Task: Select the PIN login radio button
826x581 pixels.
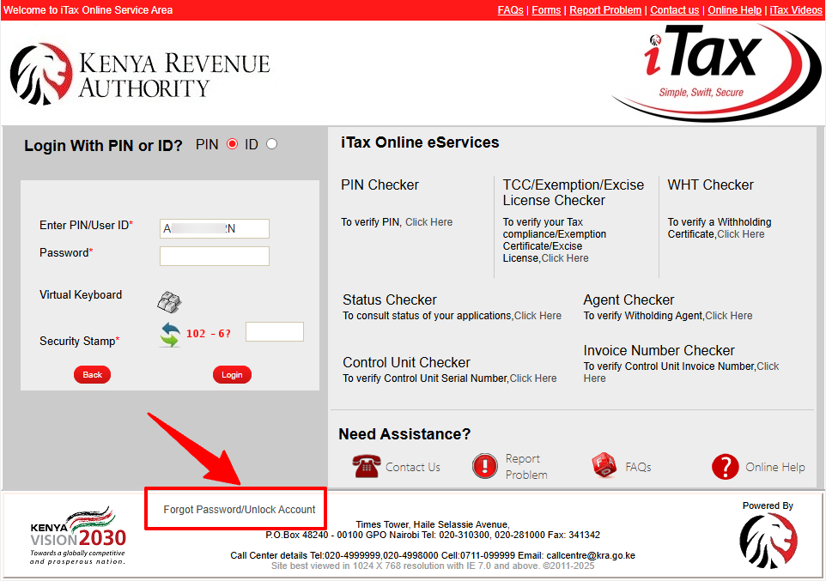Action: pyautogui.click(x=232, y=144)
